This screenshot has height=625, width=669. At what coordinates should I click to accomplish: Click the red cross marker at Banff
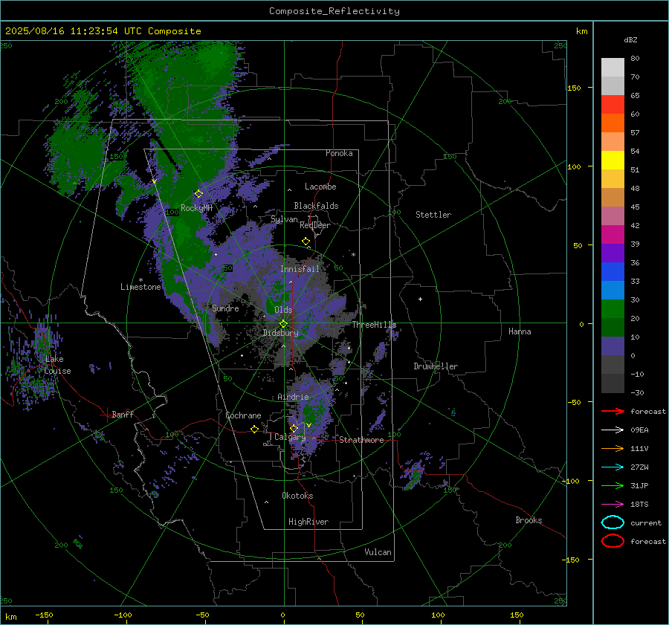(x=106, y=415)
